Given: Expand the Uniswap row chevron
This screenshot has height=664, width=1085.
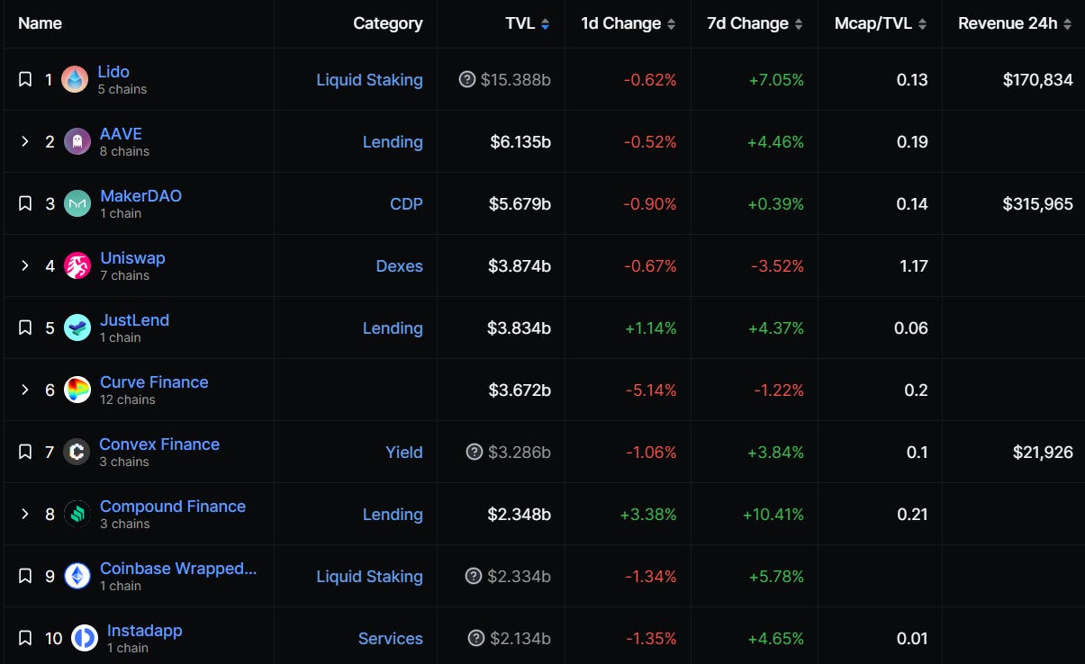Looking at the screenshot, I should [25, 265].
